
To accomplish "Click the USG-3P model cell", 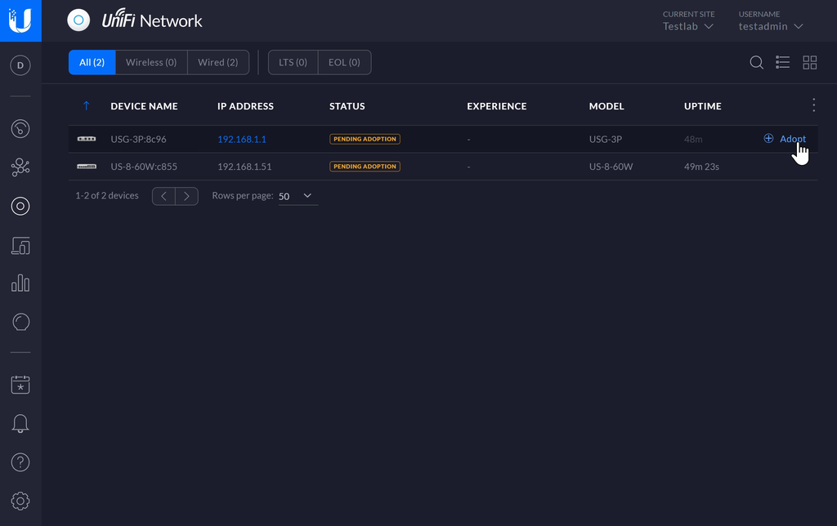I will coord(606,139).
